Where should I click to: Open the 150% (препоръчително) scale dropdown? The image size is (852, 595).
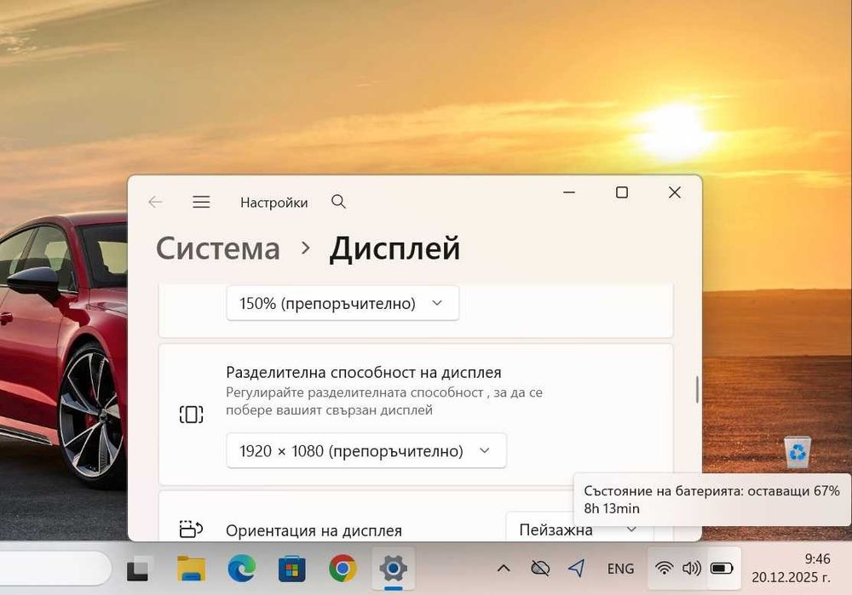[x=343, y=303]
